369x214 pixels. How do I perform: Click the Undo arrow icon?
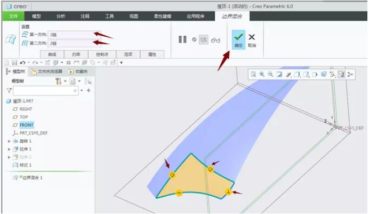click(x=23, y=63)
